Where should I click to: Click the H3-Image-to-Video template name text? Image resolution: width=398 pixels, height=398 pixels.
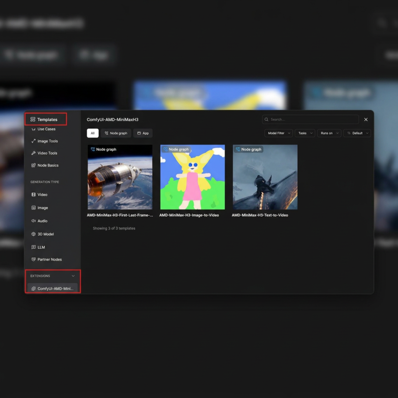(x=189, y=215)
